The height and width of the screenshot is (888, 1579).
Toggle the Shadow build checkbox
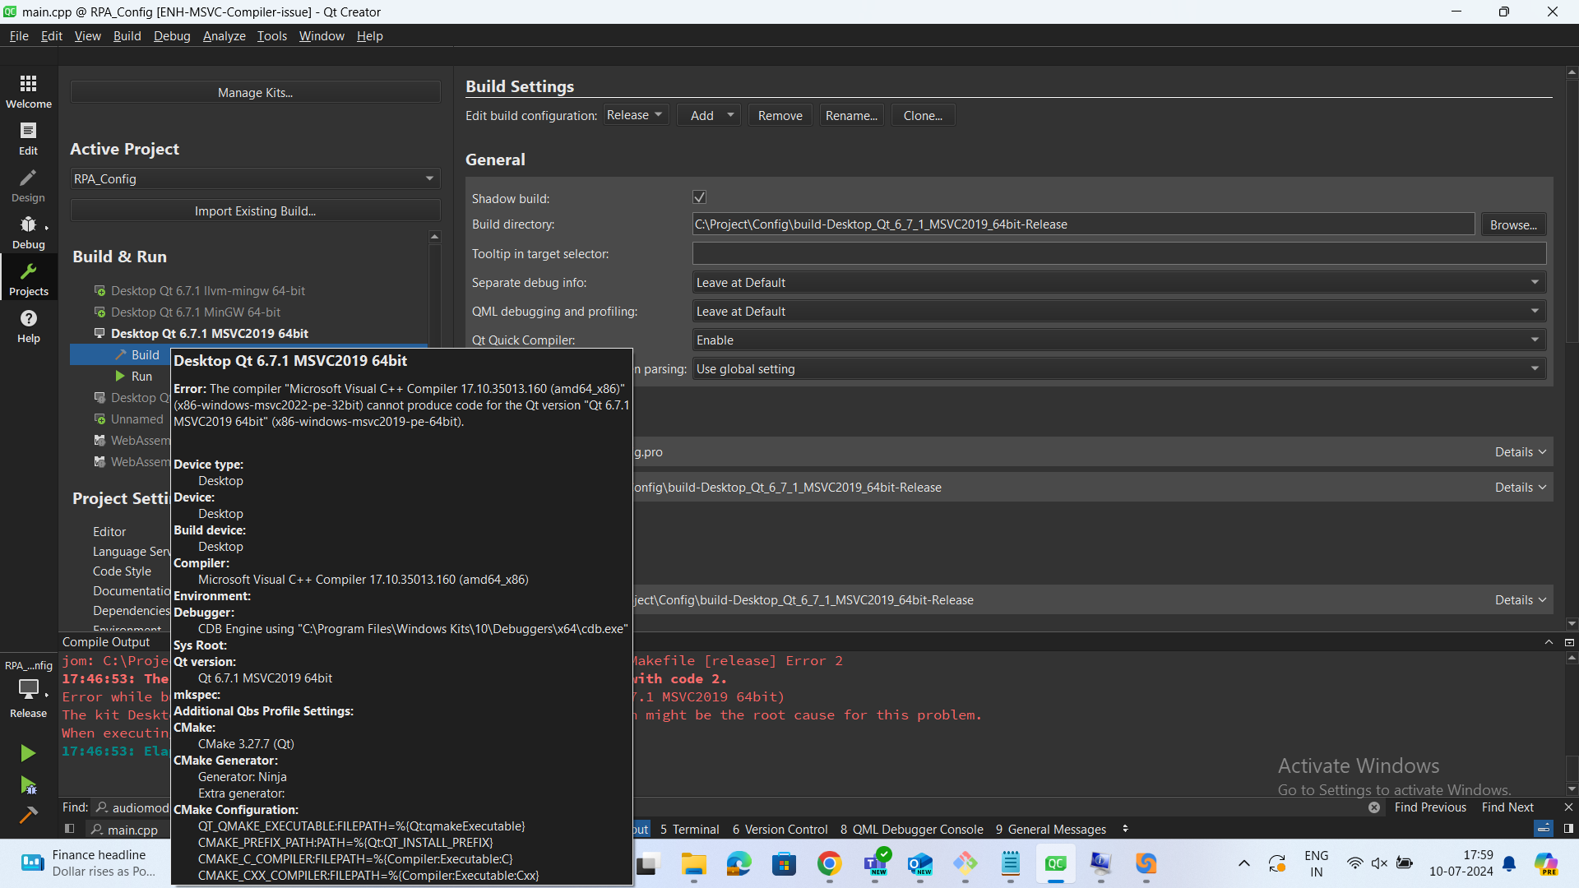[x=700, y=197]
